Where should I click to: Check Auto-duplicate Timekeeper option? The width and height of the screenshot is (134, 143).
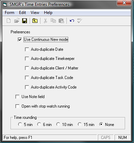tap(27, 59)
